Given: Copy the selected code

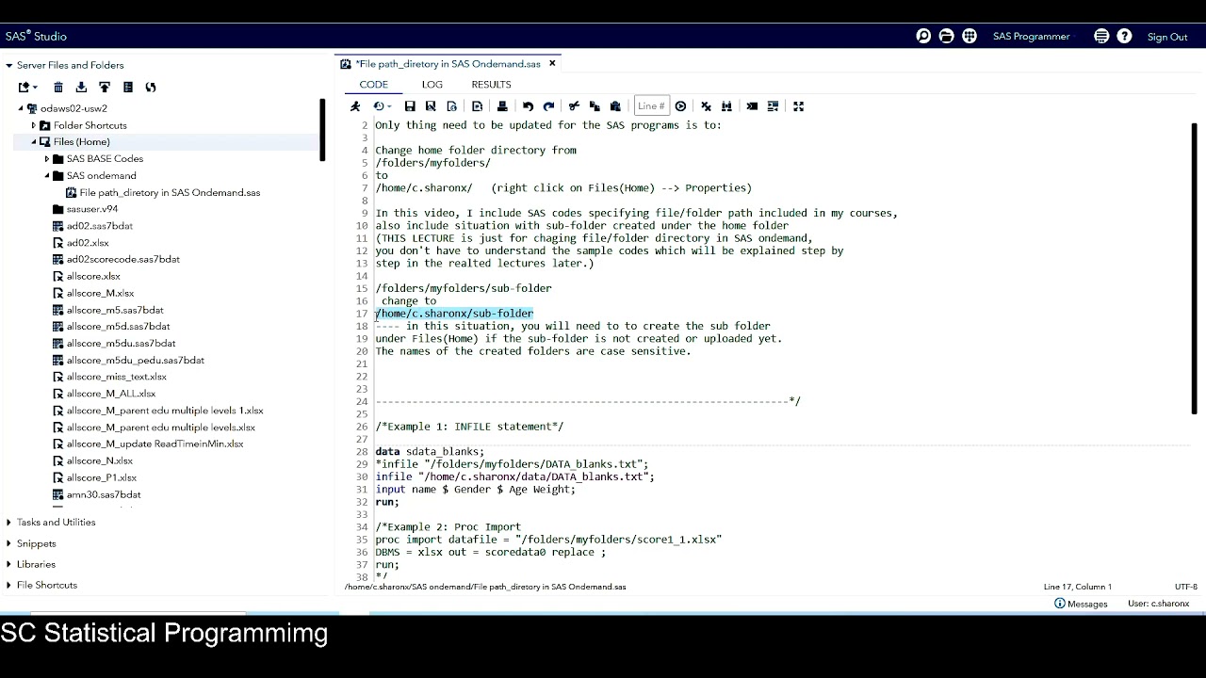Looking at the screenshot, I should click(595, 106).
